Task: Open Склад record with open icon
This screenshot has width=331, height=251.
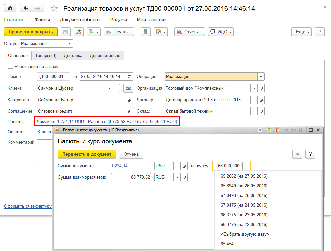Action: click(x=261, y=111)
